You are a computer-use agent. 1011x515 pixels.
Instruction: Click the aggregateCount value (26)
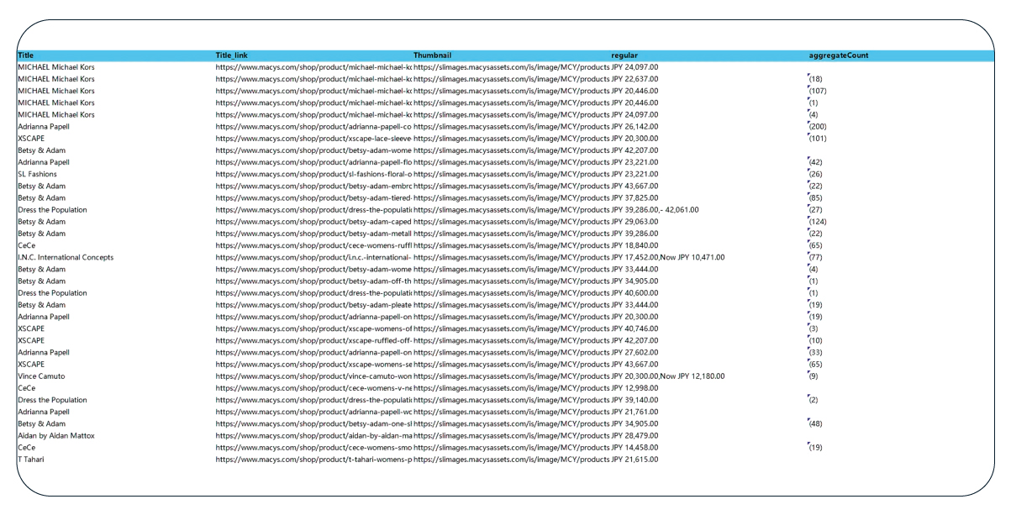pyautogui.click(x=814, y=174)
